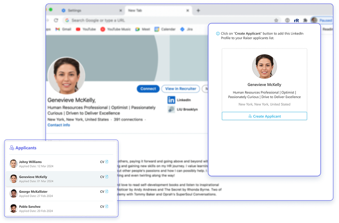
Task: Switch to the New Tab tab
Action: coord(158,10)
